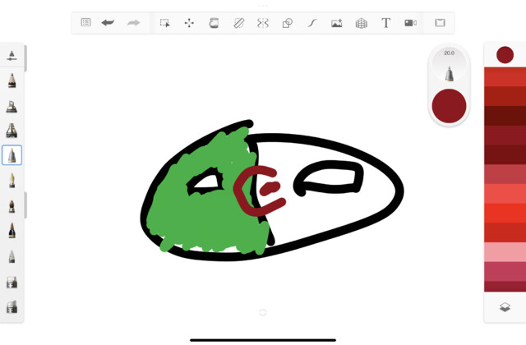Import an image with picture icon
Image resolution: width=526 pixels, height=345 pixels.
336,23
